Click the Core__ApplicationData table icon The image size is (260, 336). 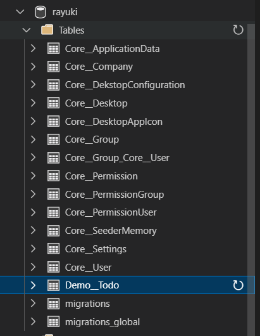53,48
